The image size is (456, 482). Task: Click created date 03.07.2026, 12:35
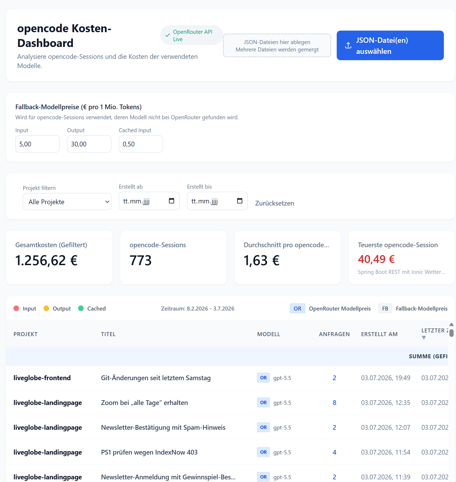tap(386, 403)
